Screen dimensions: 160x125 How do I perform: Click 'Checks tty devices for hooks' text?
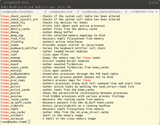coord(65,23)
